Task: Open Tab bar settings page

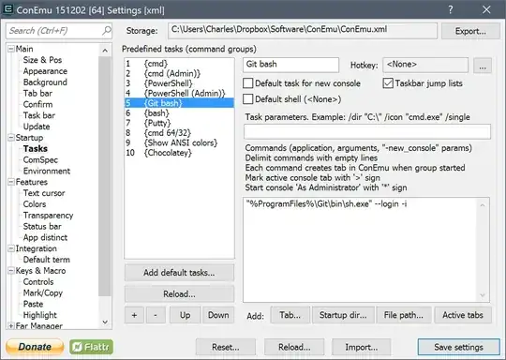Action: pyautogui.click(x=37, y=94)
